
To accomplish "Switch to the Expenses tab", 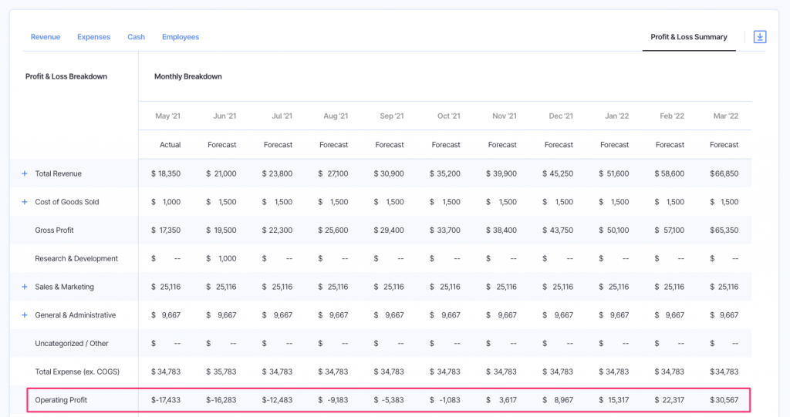I will 93,37.
